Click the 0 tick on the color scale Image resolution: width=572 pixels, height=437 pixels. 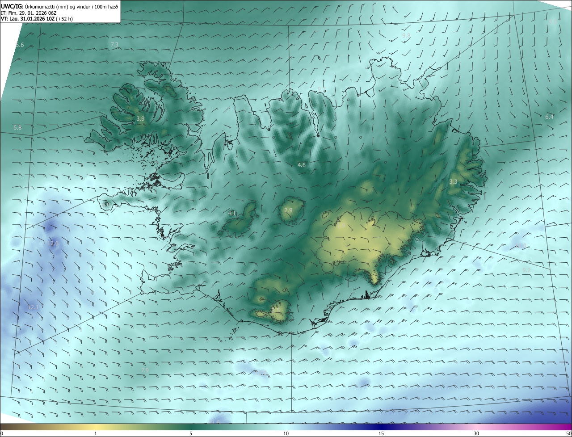point(2,433)
